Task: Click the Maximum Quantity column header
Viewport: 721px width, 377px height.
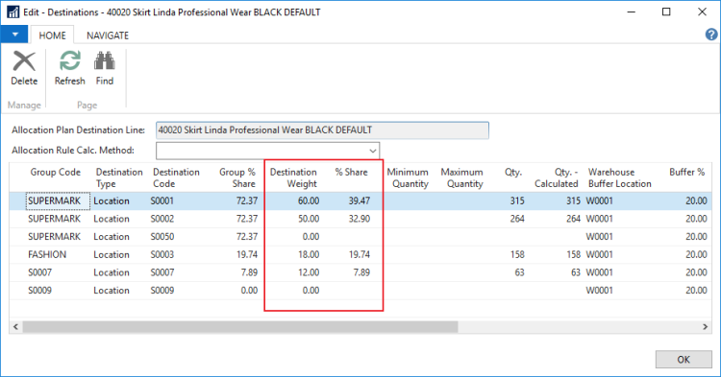Action: [x=461, y=178]
